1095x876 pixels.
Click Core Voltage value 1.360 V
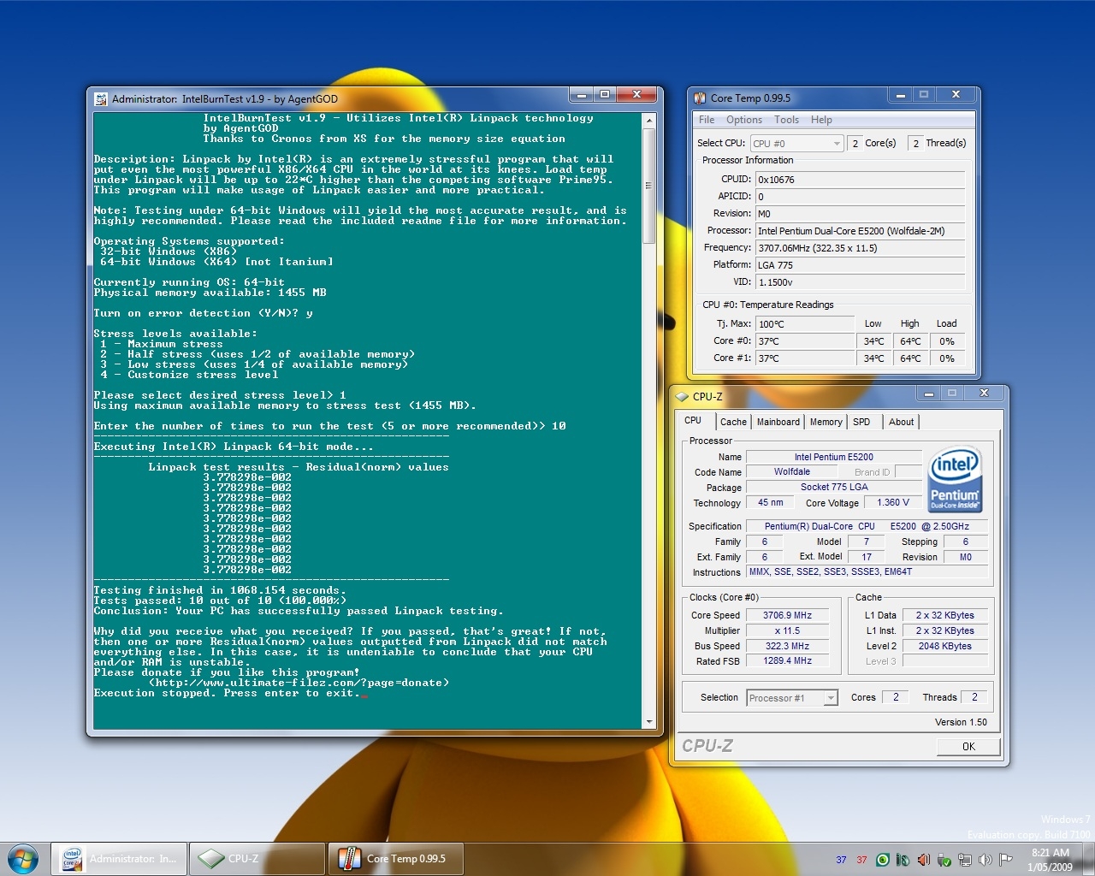click(x=893, y=503)
